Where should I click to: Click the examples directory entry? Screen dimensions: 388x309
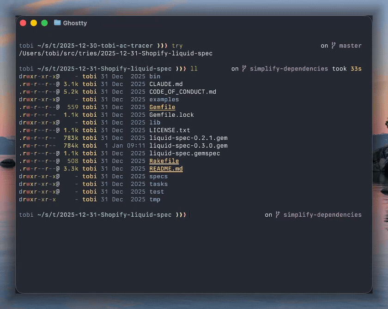(x=164, y=99)
